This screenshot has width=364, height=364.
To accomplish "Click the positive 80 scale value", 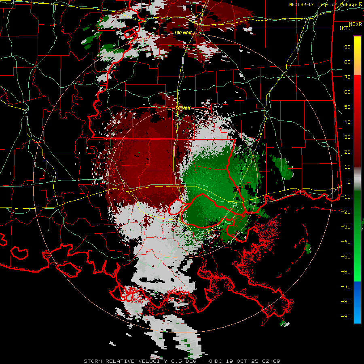I will (x=347, y=62).
